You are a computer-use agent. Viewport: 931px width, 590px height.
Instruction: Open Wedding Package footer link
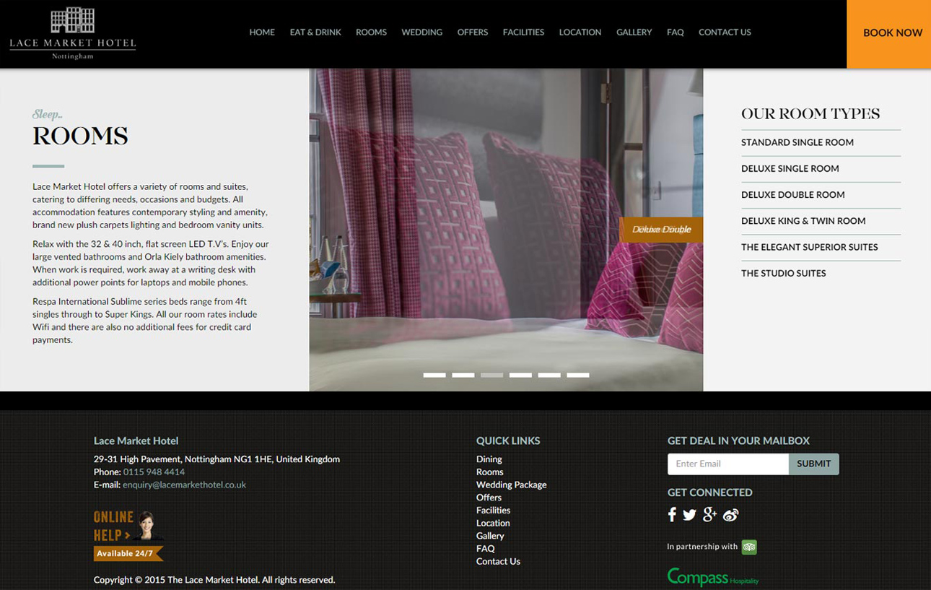tap(511, 485)
